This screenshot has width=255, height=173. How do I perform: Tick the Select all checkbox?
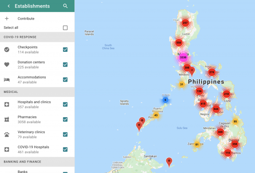(65, 28)
